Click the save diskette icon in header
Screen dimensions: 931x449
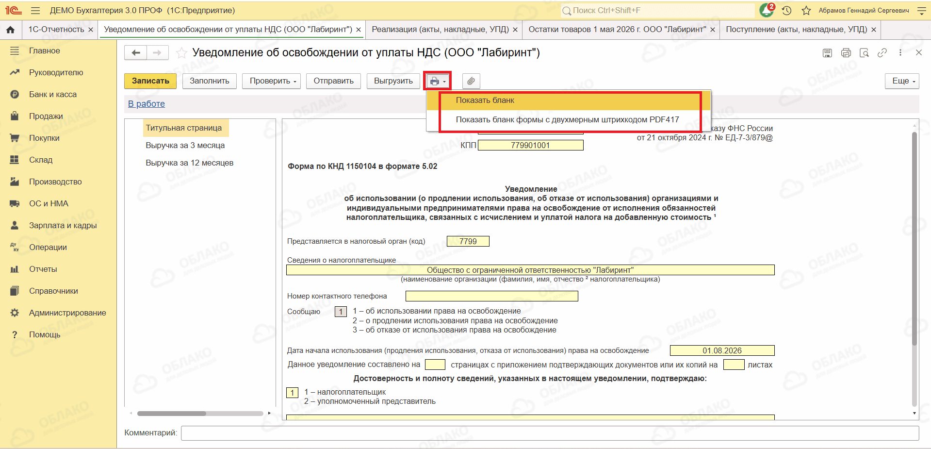pos(827,53)
